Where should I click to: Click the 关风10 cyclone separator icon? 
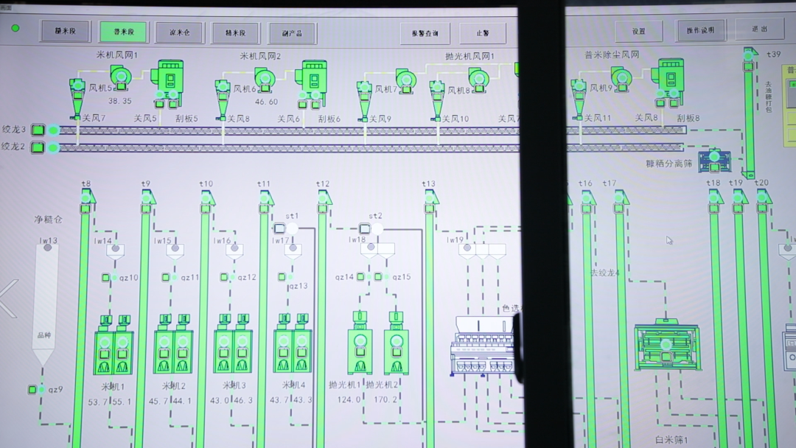tap(436, 101)
